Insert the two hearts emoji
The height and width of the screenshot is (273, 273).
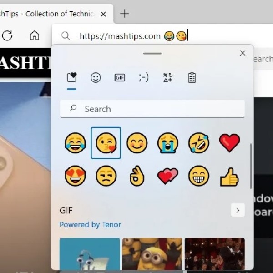point(168,176)
